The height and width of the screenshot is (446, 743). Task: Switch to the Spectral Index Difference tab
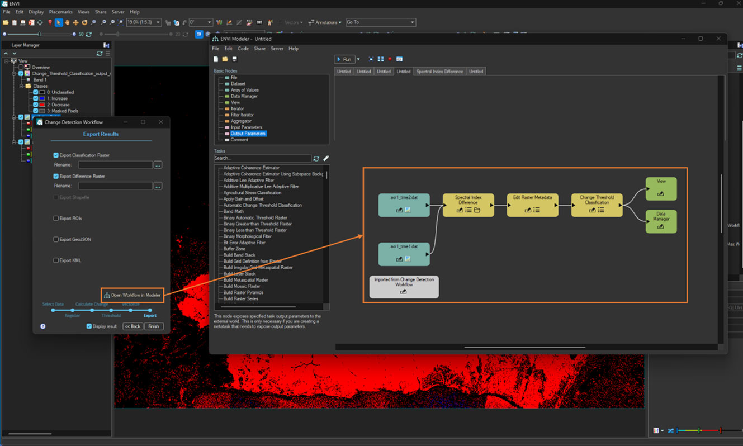click(x=438, y=72)
